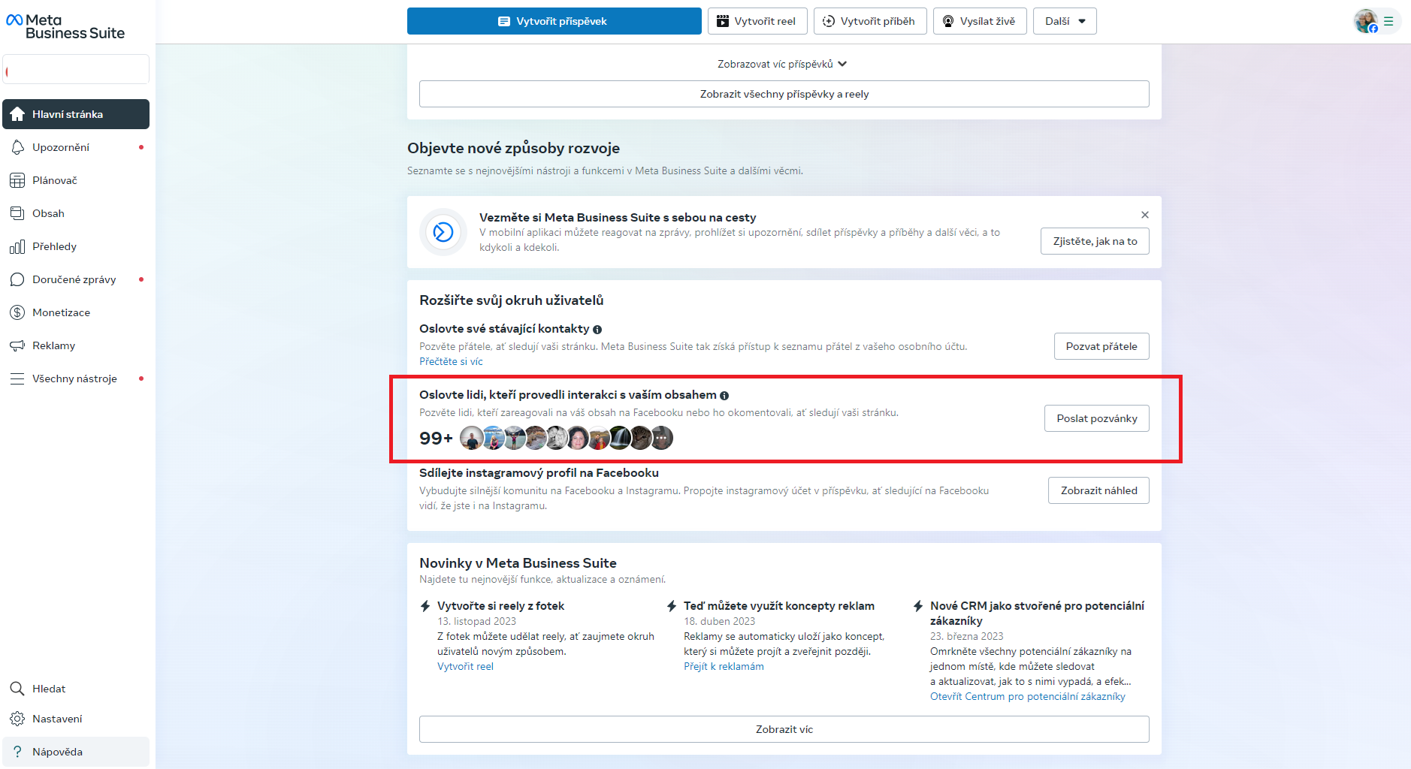The image size is (1411, 769).
Task: Click the first invitee avatar thumbnail
Action: tap(471, 438)
